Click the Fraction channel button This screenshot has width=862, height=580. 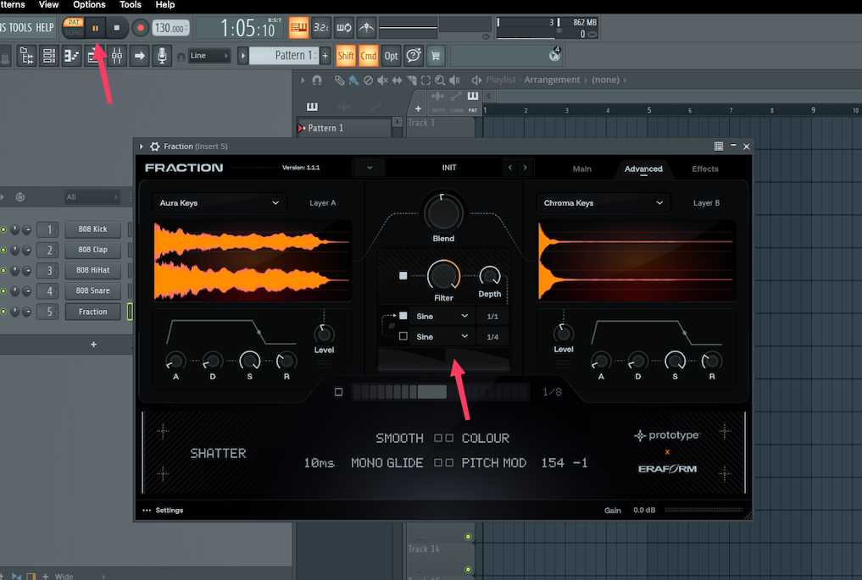pos(92,312)
